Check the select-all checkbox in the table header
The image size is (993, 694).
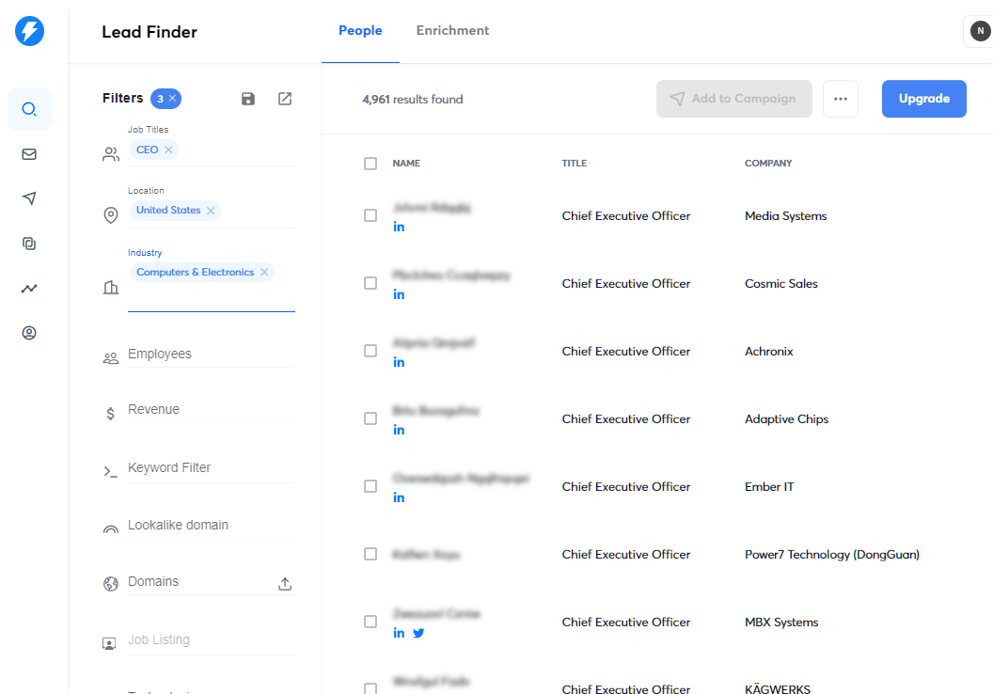click(x=370, y=163)
